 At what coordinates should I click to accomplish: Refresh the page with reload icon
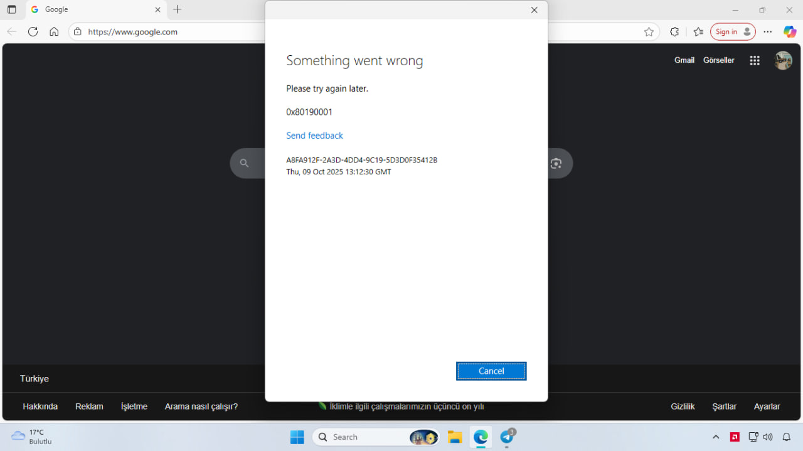pos(33,31)
